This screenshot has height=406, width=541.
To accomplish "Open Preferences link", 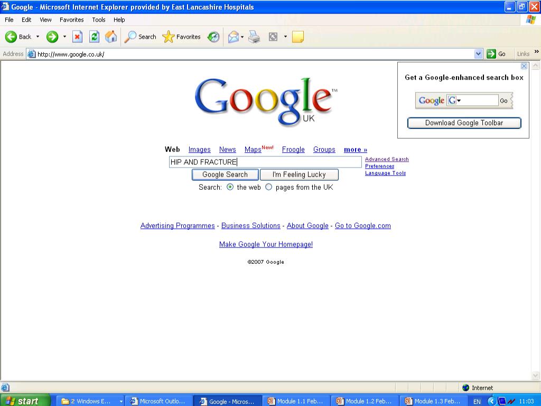I will coord(379,166).
